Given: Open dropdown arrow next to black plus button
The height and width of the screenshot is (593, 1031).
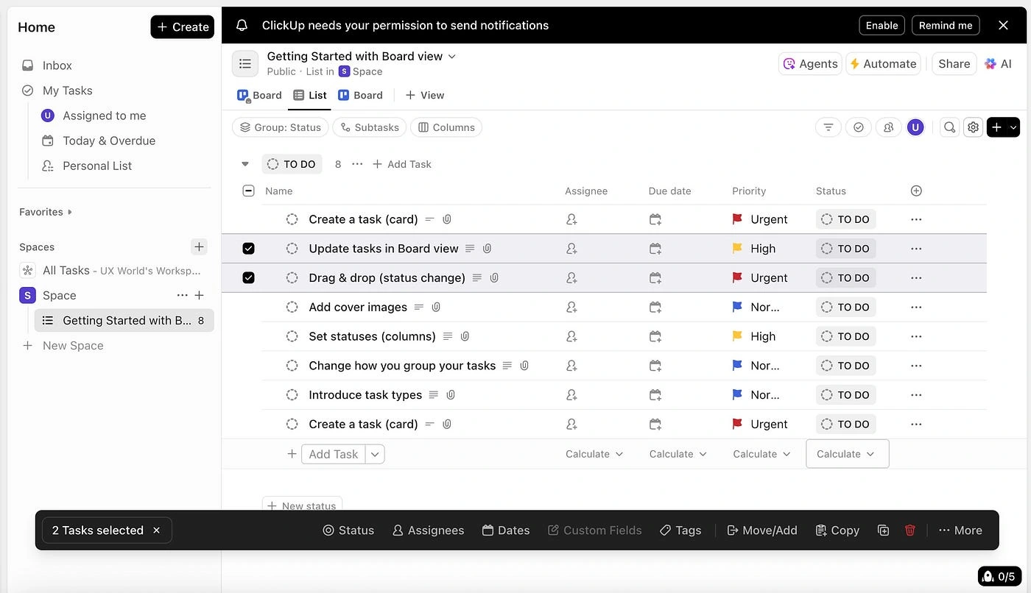Looking at the screenshot, I should [x=1013, y=127].
